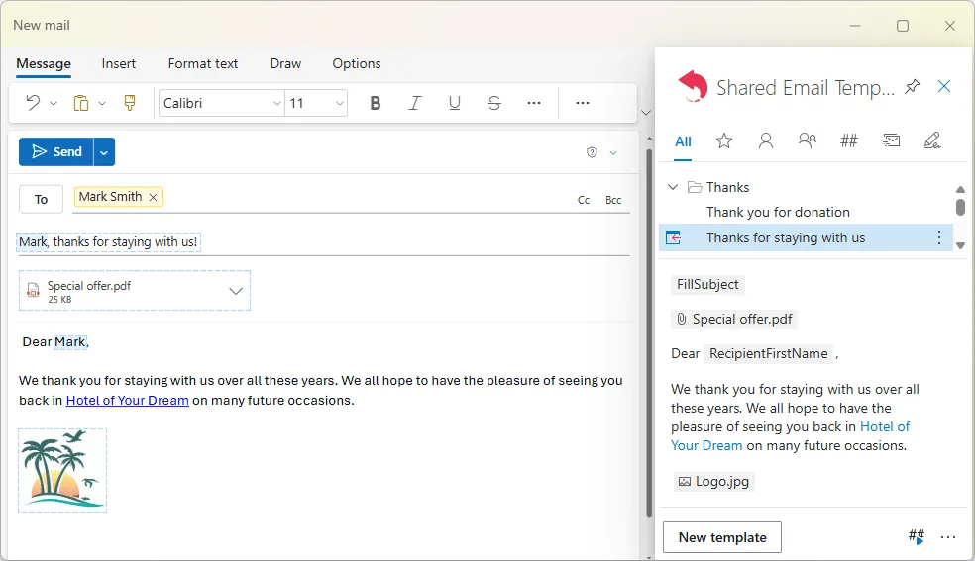This screenshot has width=975, height=561.
Task: Toggle italic formatting
Action: tap(415, 103)
